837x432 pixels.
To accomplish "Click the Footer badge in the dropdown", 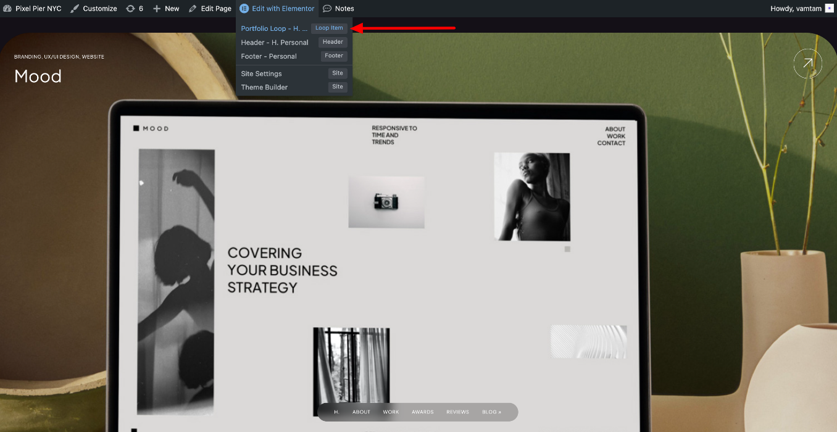I will coord(334,56).
